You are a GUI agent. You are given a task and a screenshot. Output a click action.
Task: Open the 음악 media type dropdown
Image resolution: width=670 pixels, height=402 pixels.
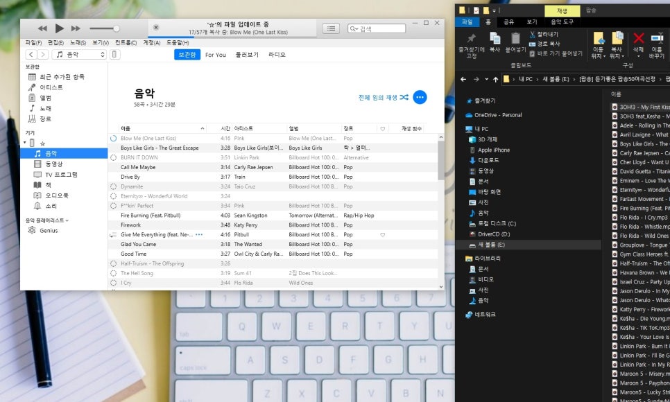click(79, 54)
